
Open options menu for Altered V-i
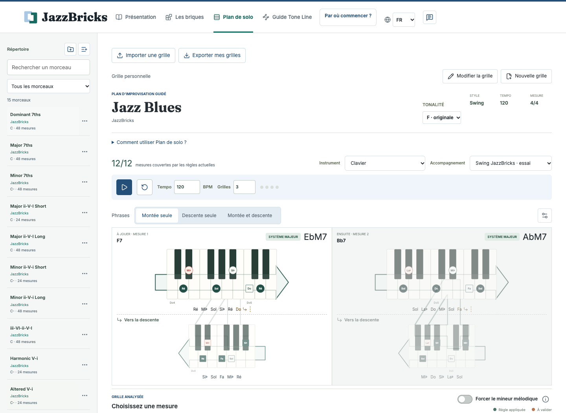pos(85,396)
